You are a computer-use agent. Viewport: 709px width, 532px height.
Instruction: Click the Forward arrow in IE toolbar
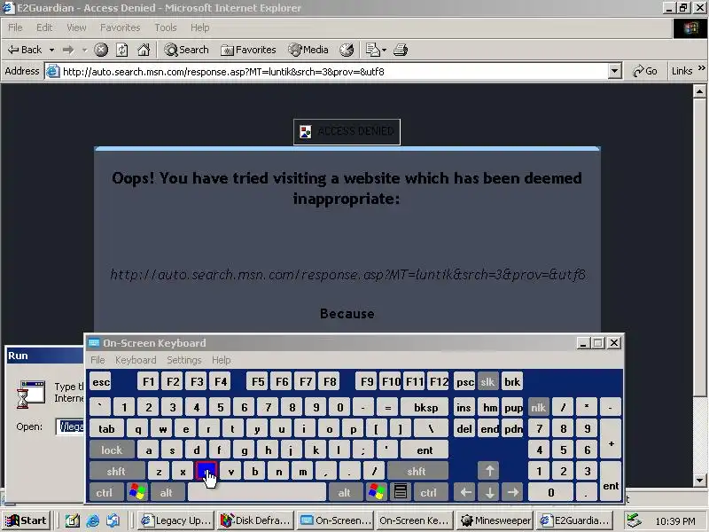[68, 50]
